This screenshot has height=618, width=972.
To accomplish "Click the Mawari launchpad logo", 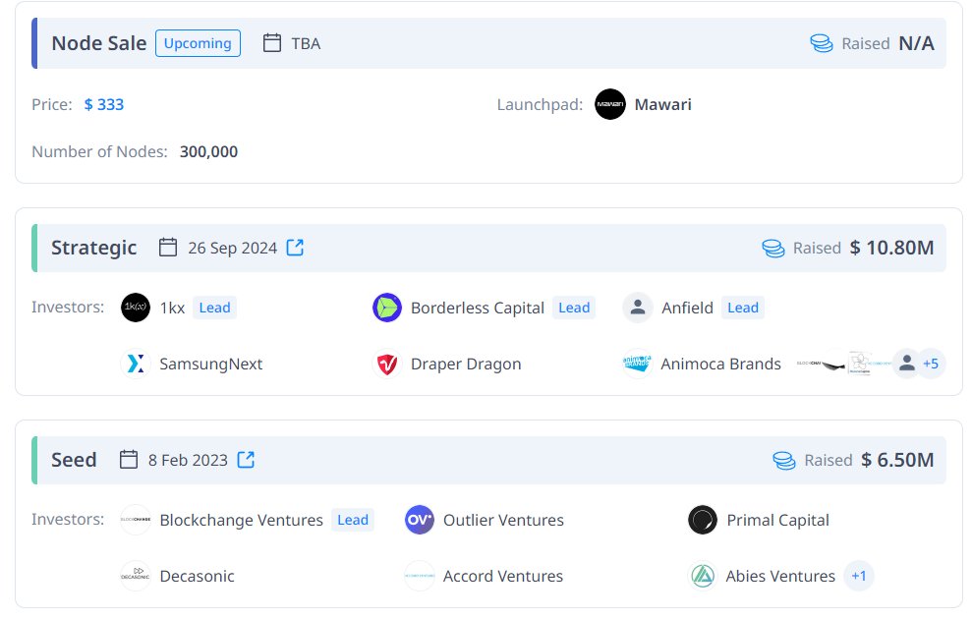I will (x=610, y=104).
